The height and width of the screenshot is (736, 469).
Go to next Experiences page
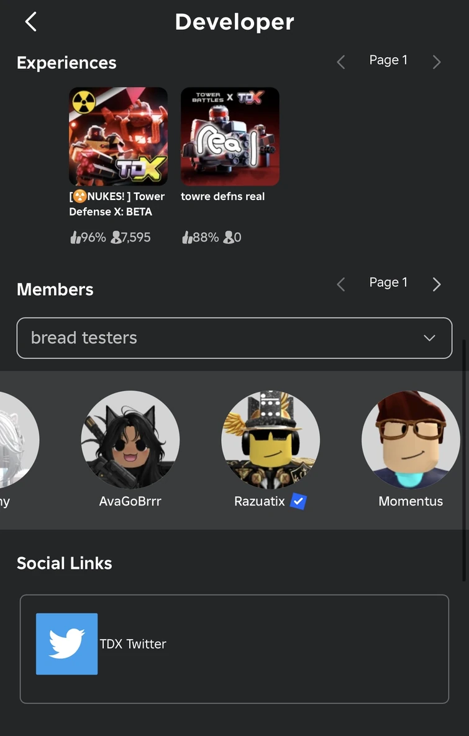(436, 61)
